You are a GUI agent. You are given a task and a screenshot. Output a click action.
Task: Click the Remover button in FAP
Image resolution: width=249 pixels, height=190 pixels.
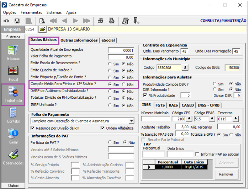pos(226,174)
